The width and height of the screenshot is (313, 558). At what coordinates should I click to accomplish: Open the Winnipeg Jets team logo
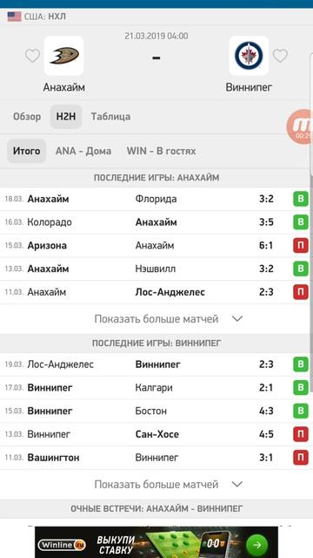249,56
